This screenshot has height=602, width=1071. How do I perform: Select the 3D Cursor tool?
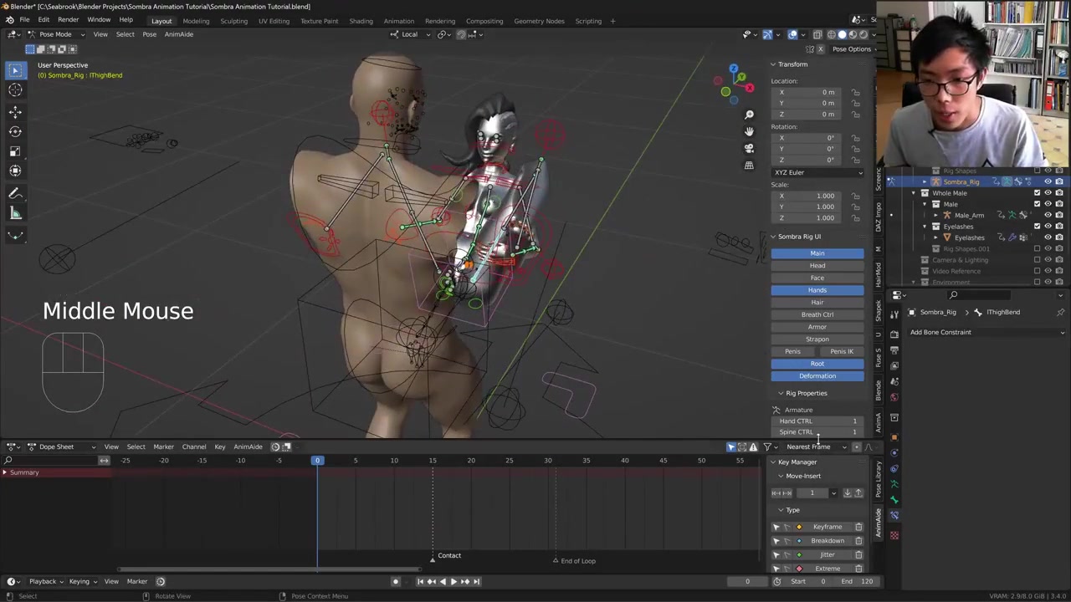[15, 90]
